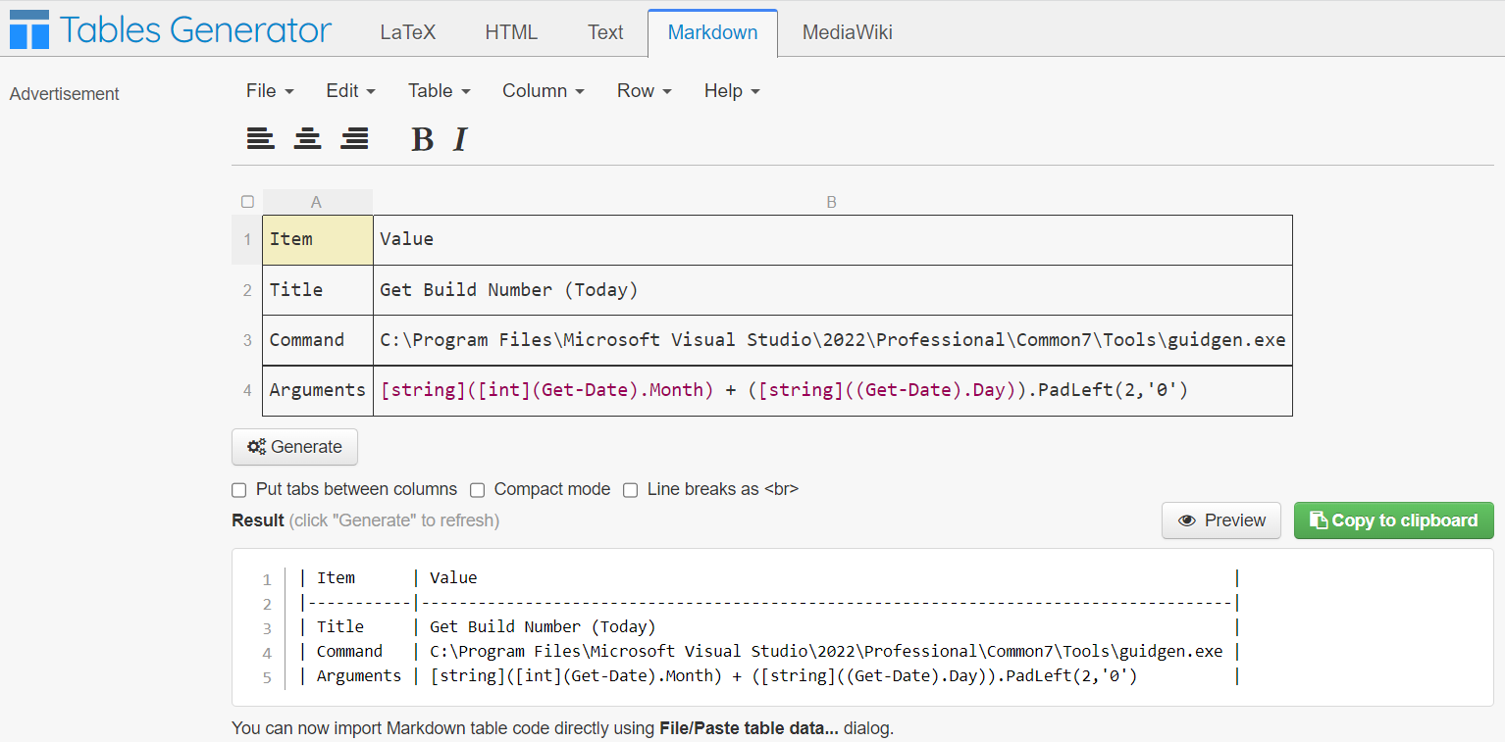Open the Edit dropdown menu
This screenshot has width=1505, height=742.
pos(350,91)
